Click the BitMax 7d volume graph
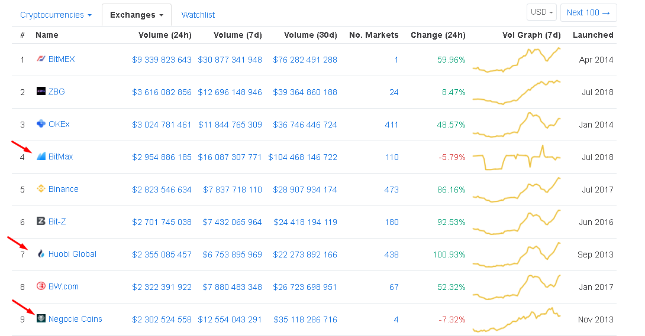Screen dimensions: 645x336 click(x=517, y=157)
